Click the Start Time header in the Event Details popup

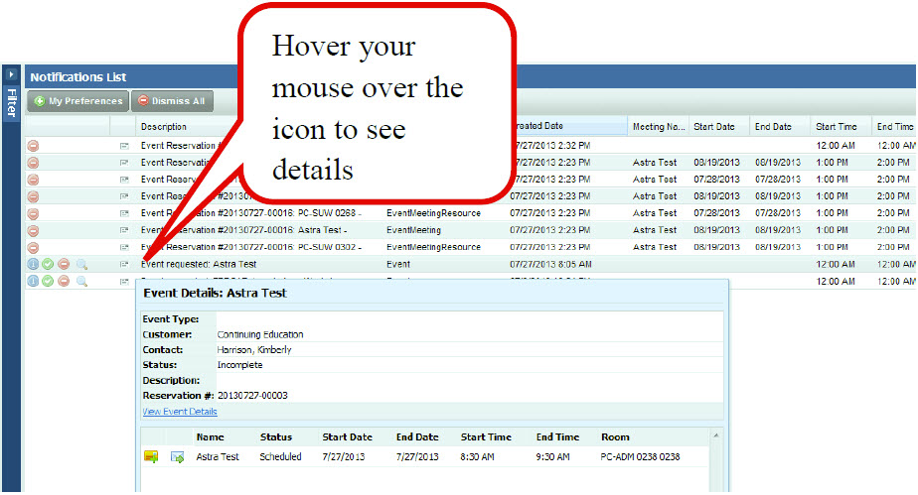tap(486, 436)
